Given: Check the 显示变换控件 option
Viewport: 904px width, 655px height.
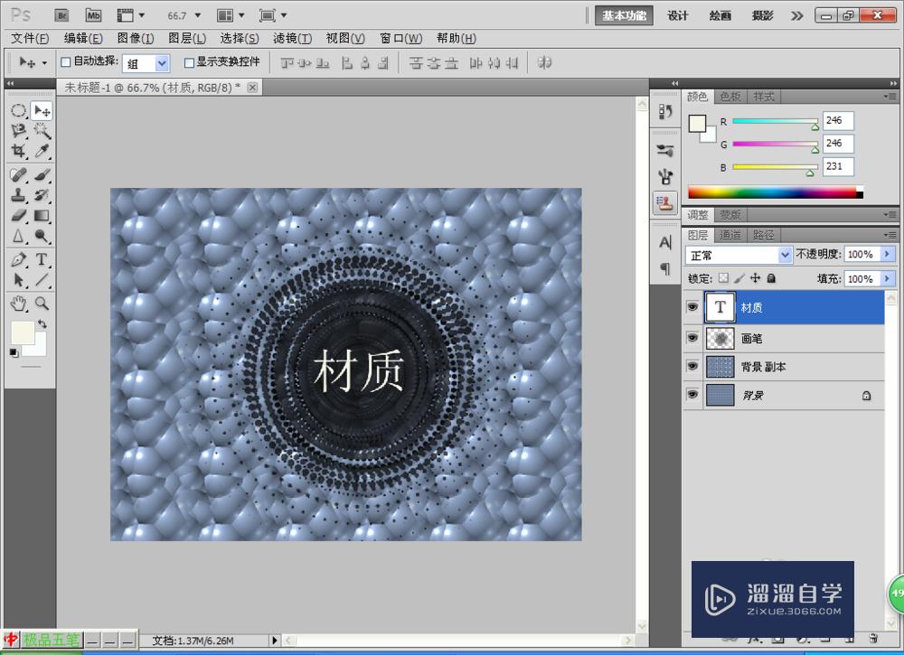Looking at the screenshot, I should click(x=189, y=62).
